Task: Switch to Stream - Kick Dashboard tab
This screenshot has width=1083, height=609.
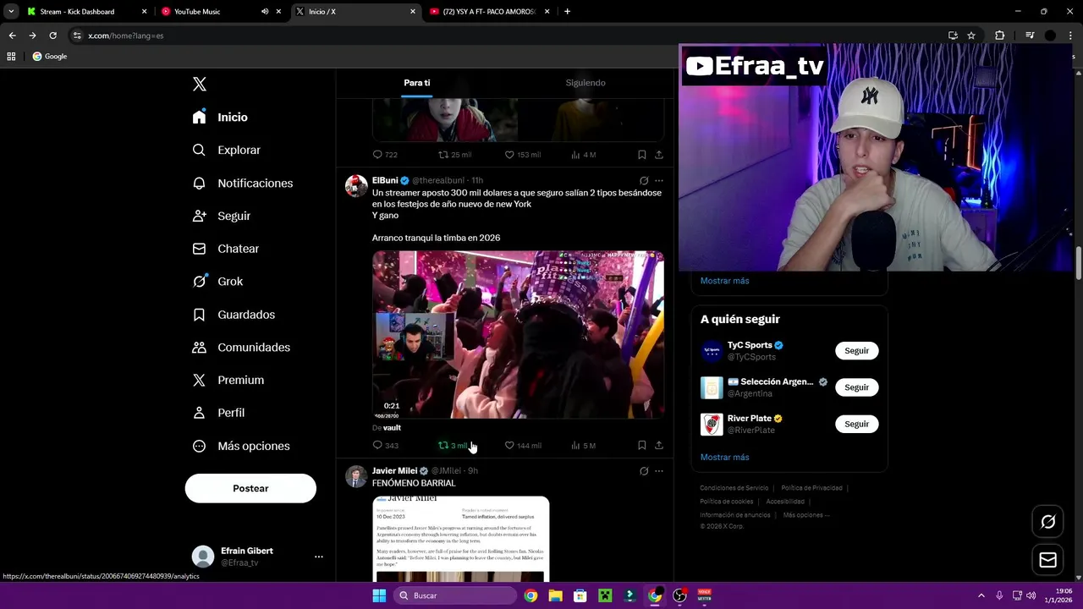Action: tap(85, 12)
